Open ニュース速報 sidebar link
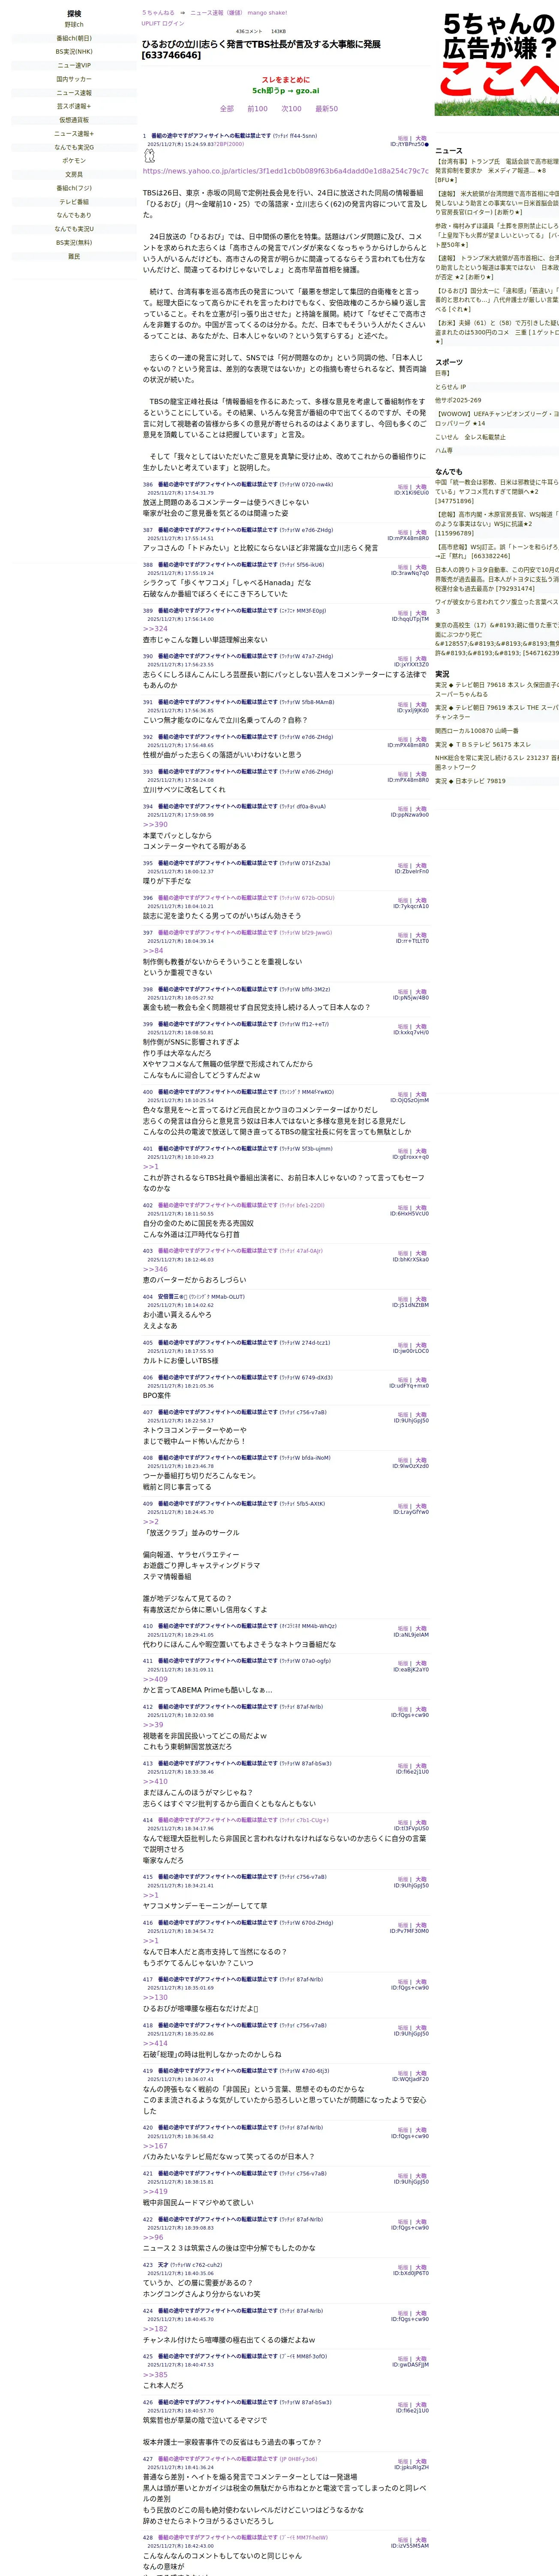559x2576 pixels. pos(74,93)
